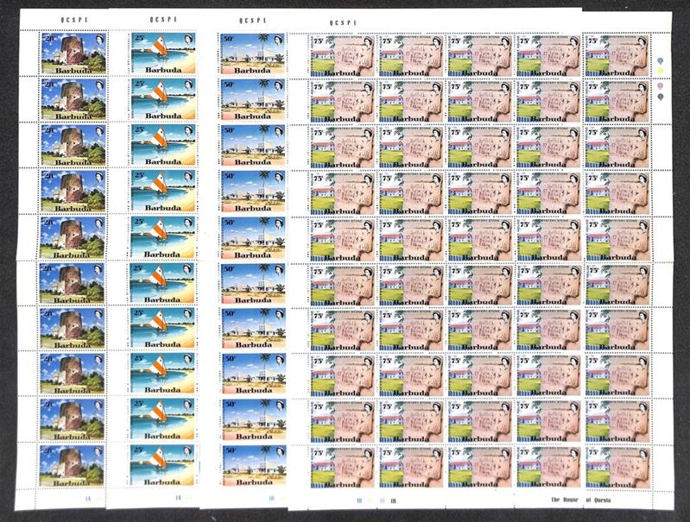Click plate number 1A below the 20c sheet
Viewport: 690px width, 522px height.
(x=88, y=498)
